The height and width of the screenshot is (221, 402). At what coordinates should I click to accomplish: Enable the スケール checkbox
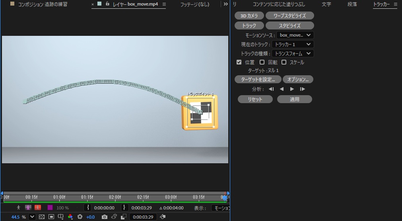[x=284, y=62]
